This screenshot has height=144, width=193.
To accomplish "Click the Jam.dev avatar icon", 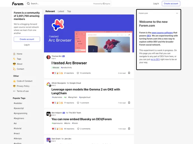I will pos(49,140).
